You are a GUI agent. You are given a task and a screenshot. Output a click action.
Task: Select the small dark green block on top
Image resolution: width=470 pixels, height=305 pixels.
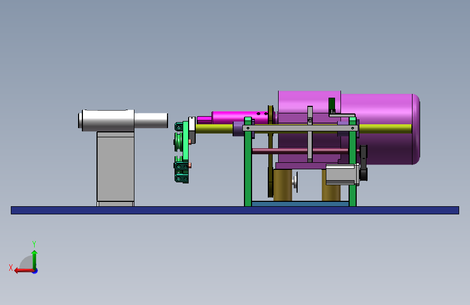(332, 104)
